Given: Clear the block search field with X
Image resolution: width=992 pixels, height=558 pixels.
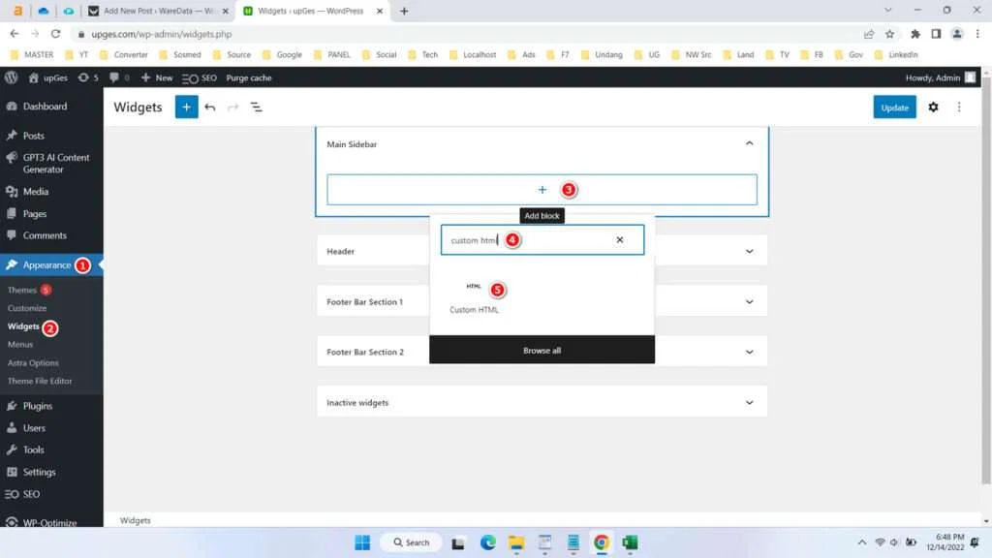Looking at the screenshot, I should tap(619, 239).
